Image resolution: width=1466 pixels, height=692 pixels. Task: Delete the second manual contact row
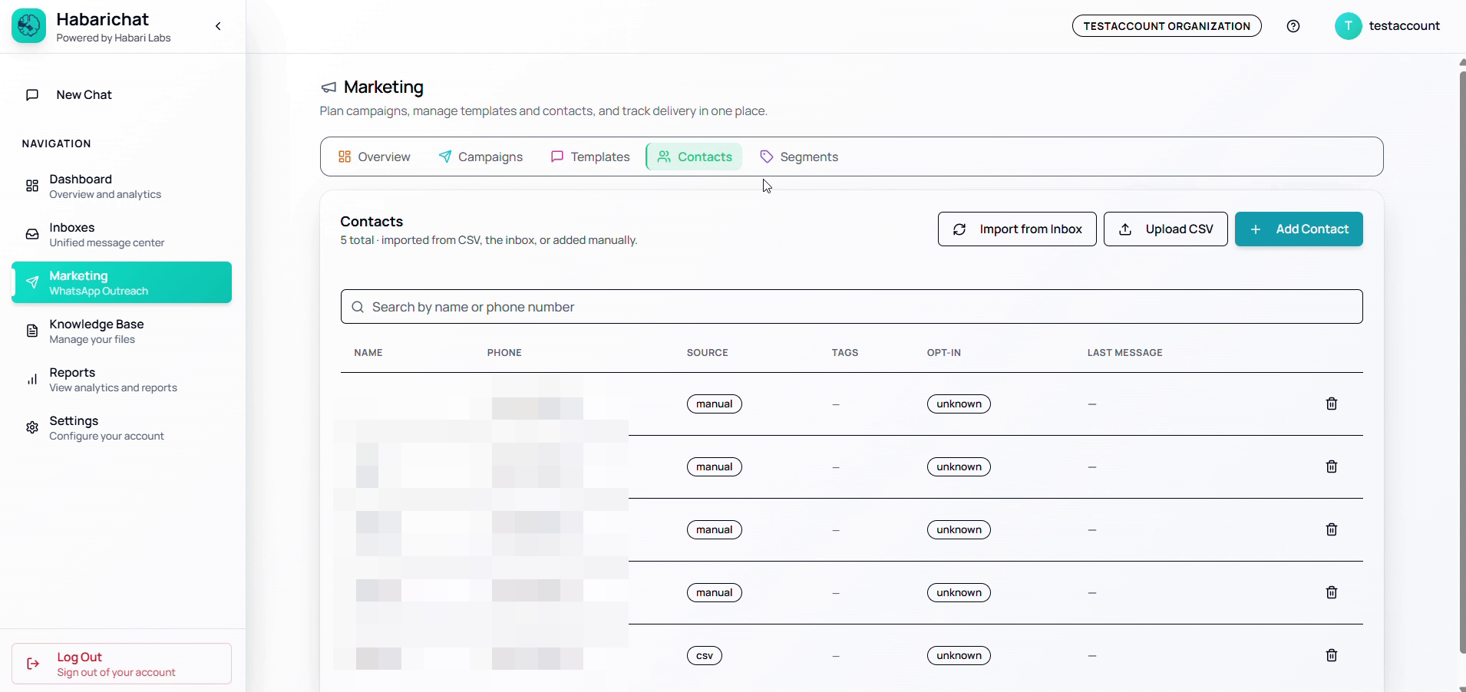tap(1332, 466)
